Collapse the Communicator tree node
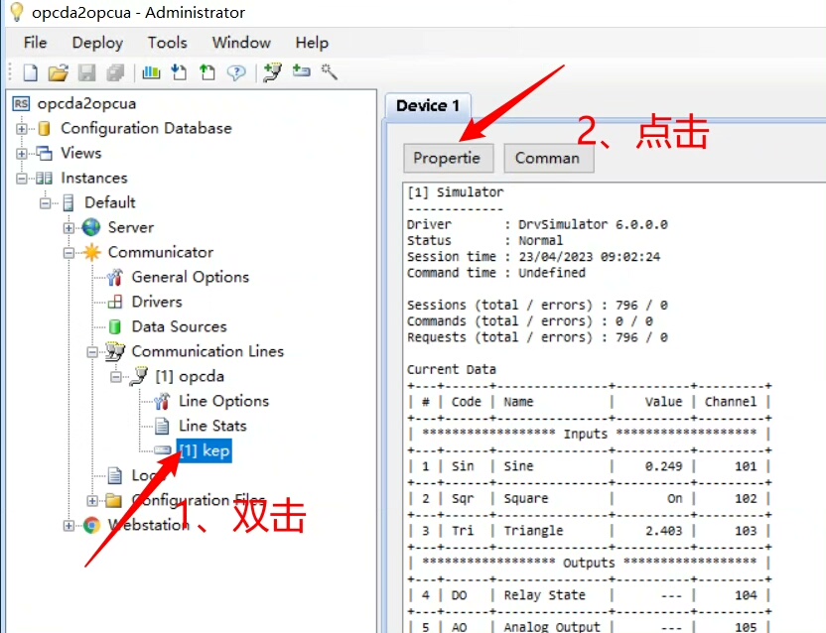 69,253
